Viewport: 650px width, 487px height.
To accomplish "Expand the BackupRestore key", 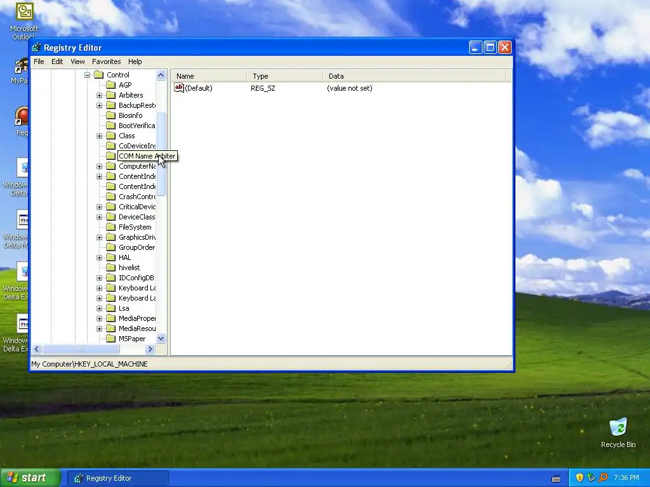I will [100, 106].
